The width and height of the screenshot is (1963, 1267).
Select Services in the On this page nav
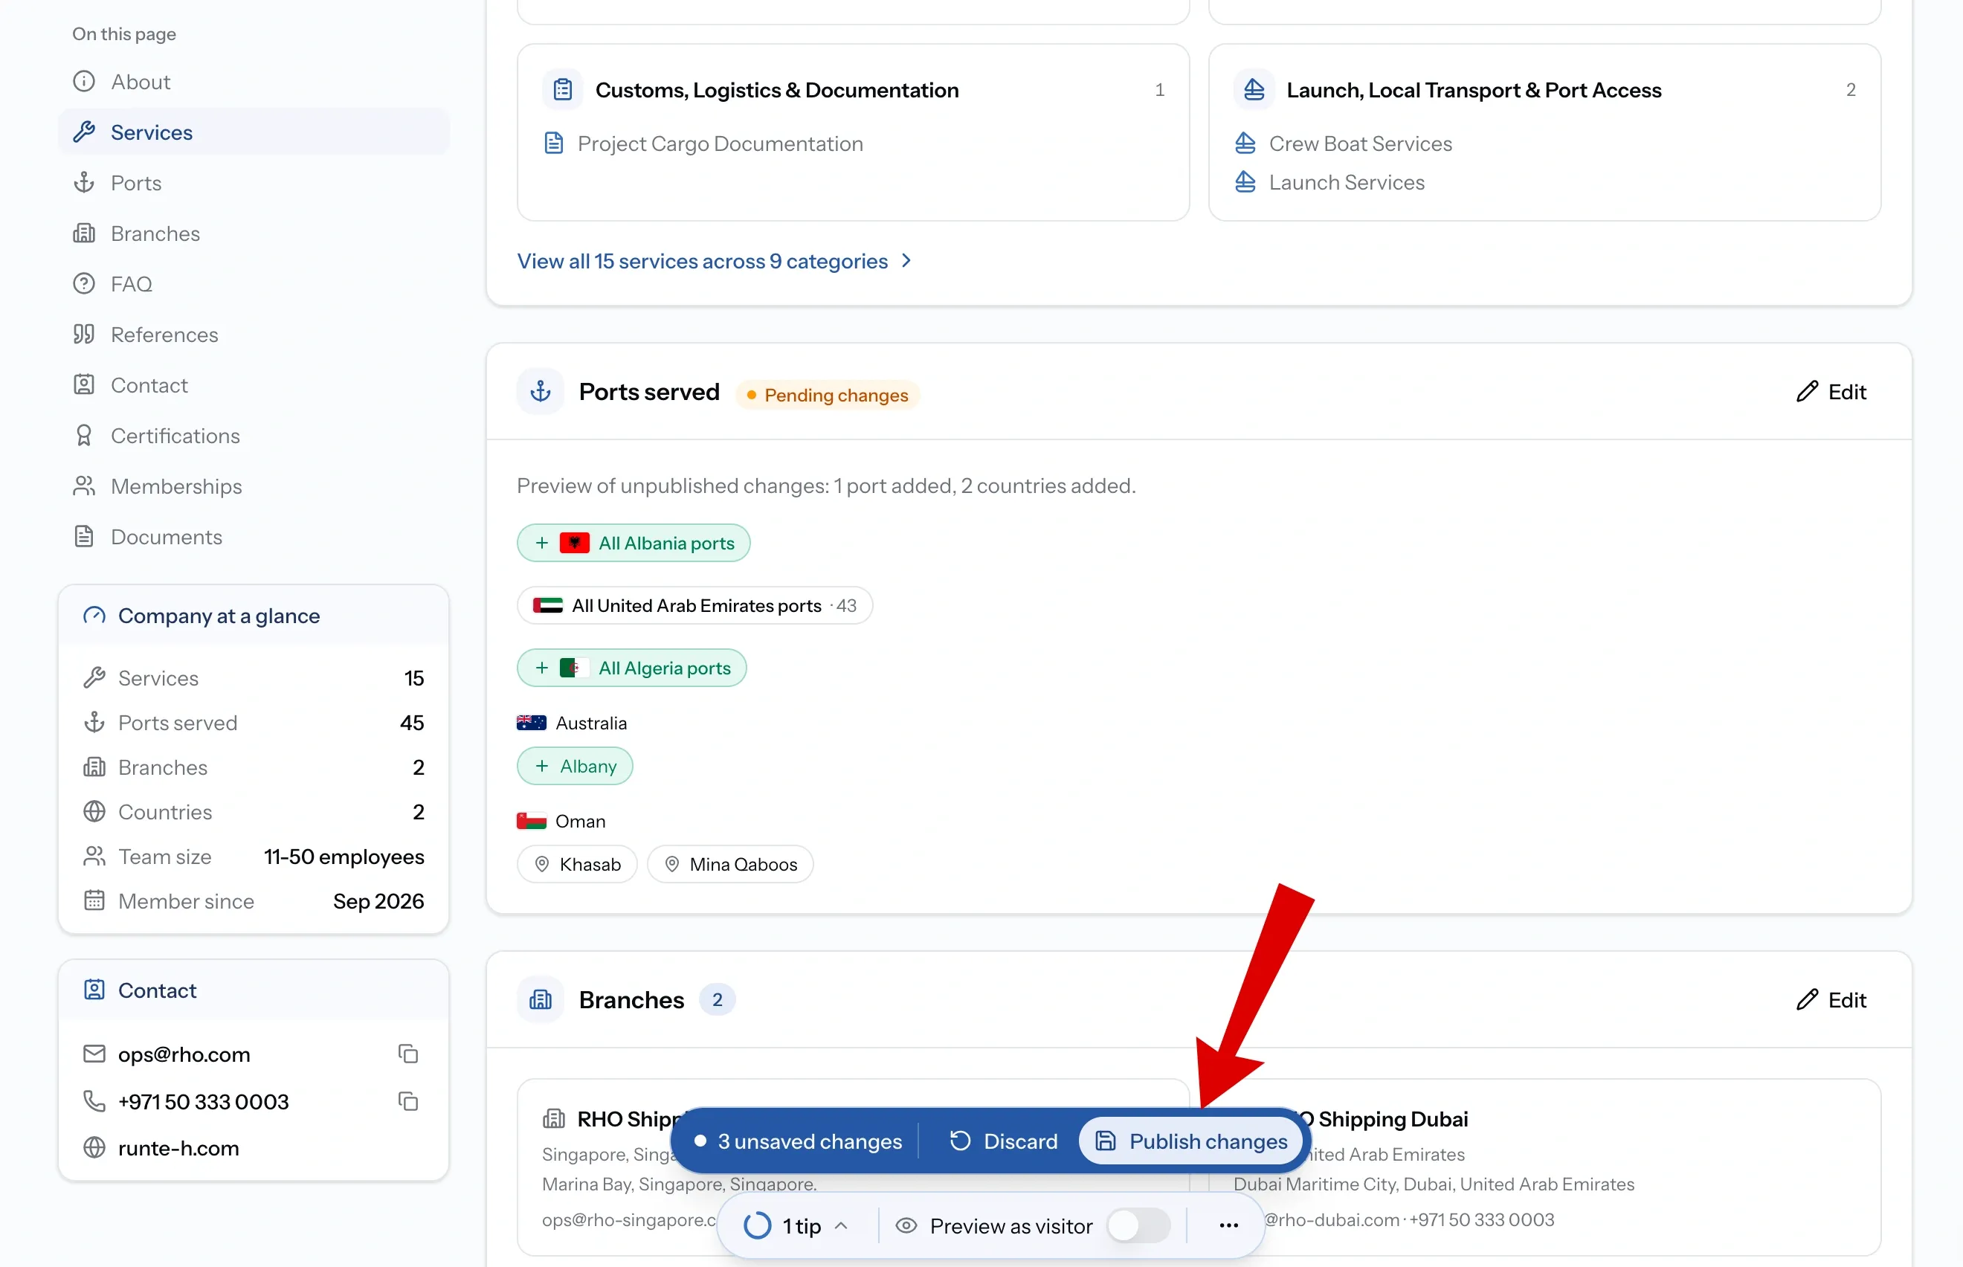254,132
